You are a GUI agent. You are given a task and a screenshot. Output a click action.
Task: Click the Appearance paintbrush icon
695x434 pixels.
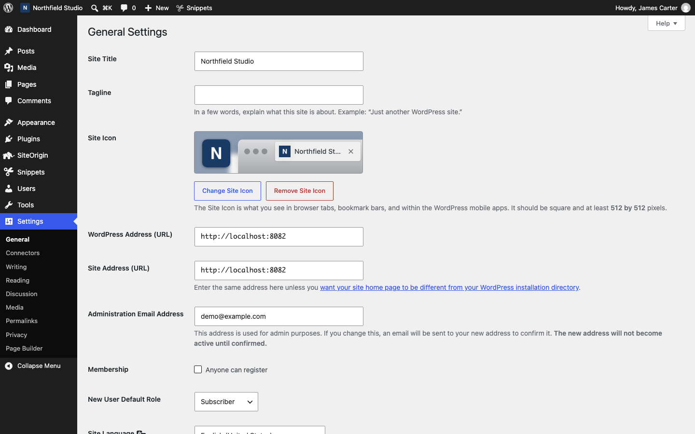pos(9,122)
